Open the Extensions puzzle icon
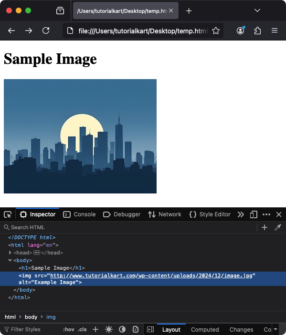The height and width of the screenshot is (335, 286). point(257,31)
